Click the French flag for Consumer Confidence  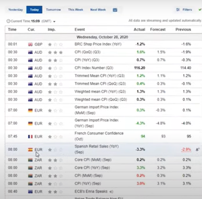(30, 136)
